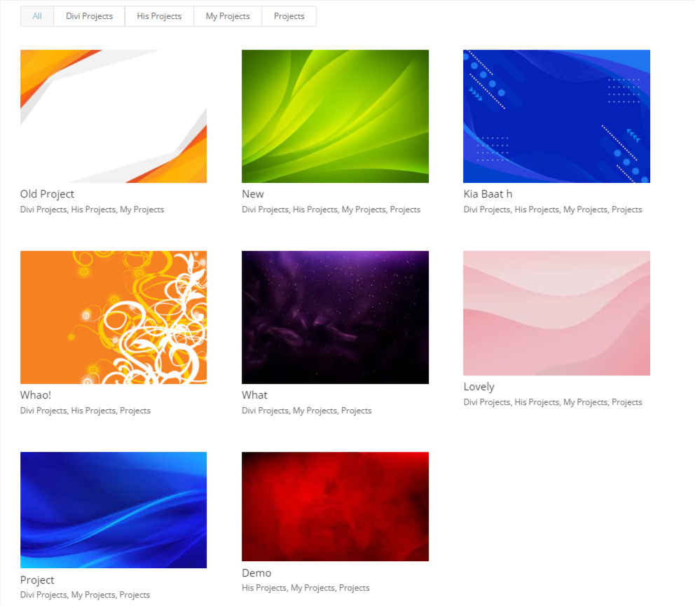The height and width of the screenshot is (606, 695).
Task: Choose the Projects filter tab
Action: click(x=289, y=16)
